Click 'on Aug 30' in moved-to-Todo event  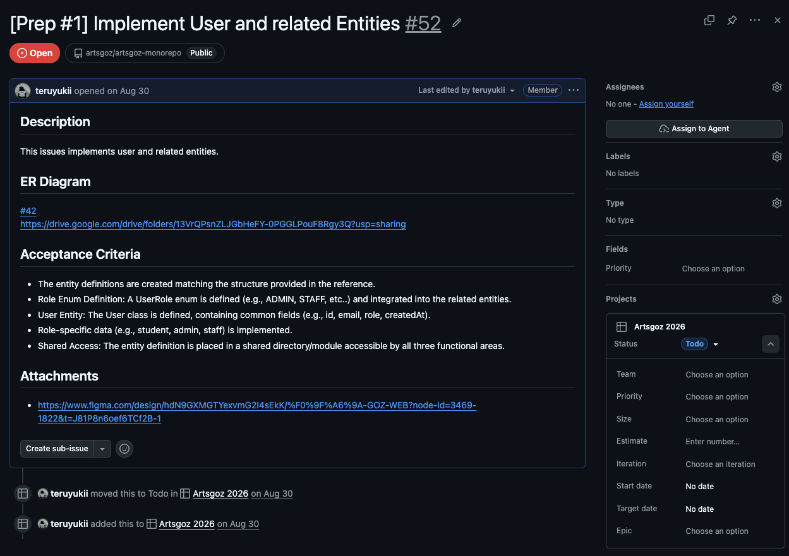(x=272, y=494)
